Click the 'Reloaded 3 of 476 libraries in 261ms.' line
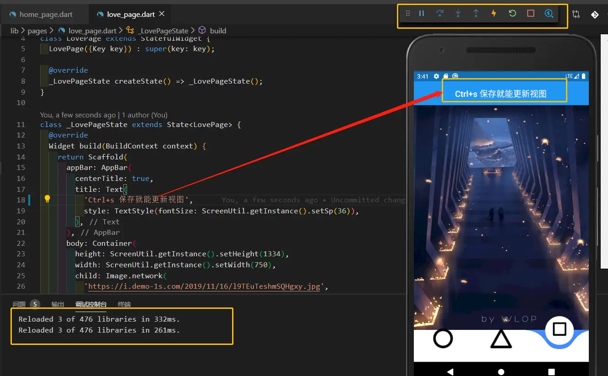 click(99, 330)
